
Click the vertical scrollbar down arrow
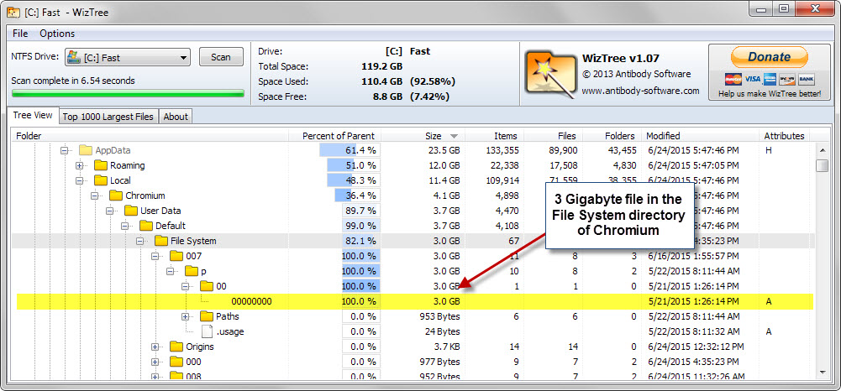click(822, 372)
